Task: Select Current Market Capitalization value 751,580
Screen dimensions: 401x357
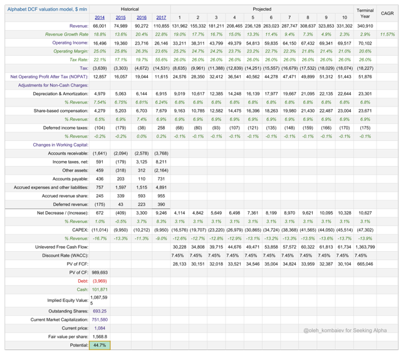Action: (x=100, y=319)
